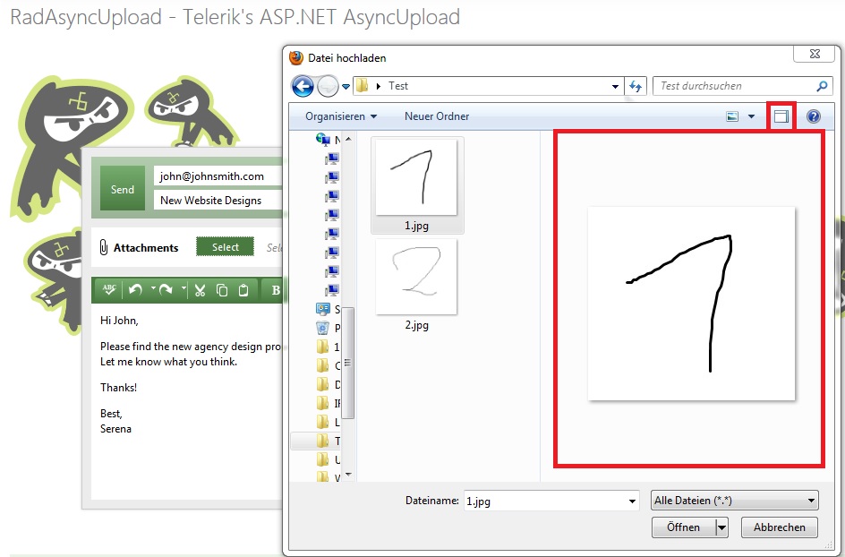
Task: Open the Redo history dropdown arrow
Action: tap(184, 288)
